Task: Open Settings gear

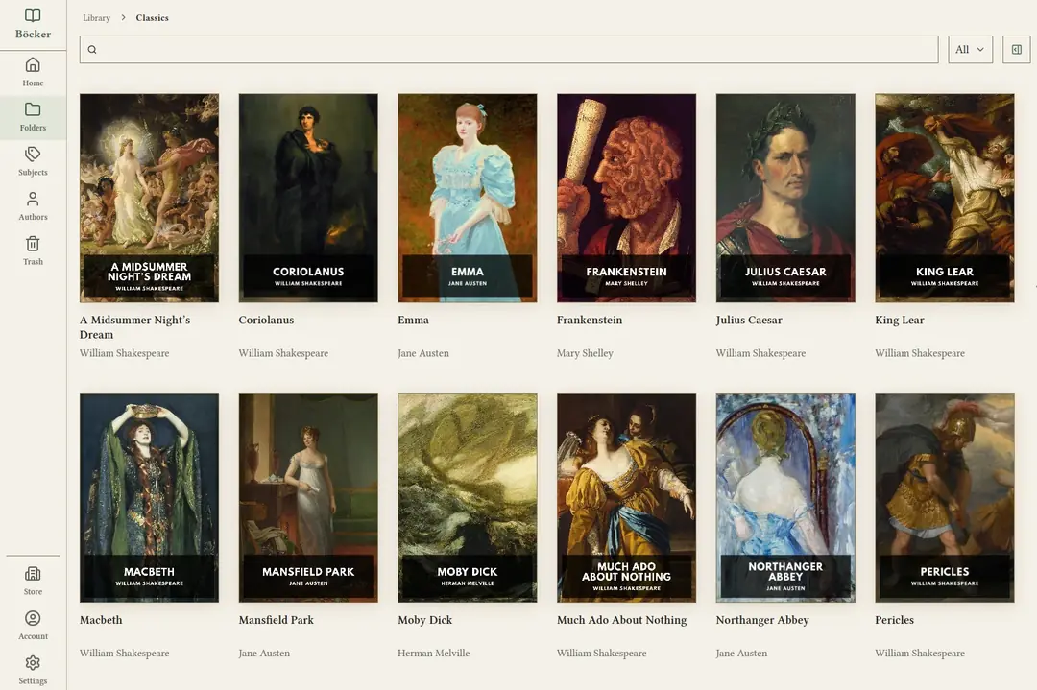Action: [33, 663]
